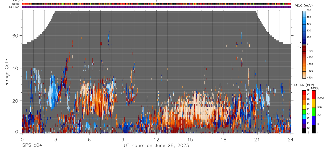Click the '15' hour tick on the time axis
The image size is (327, 151).
(x=190, y=139)
